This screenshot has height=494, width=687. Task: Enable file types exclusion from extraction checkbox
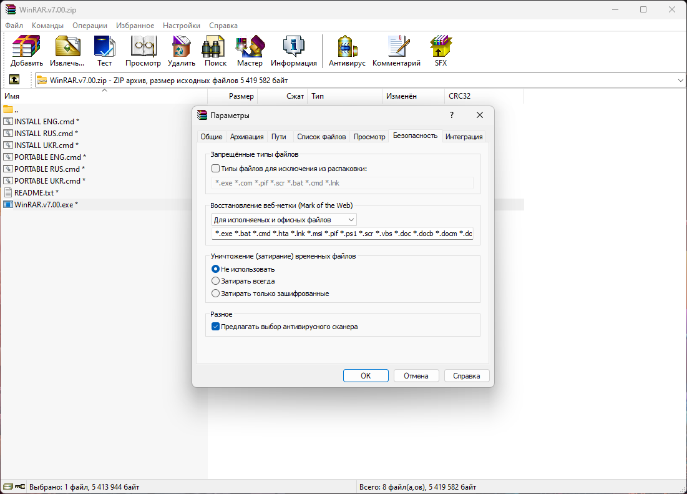tap(215, 169)
